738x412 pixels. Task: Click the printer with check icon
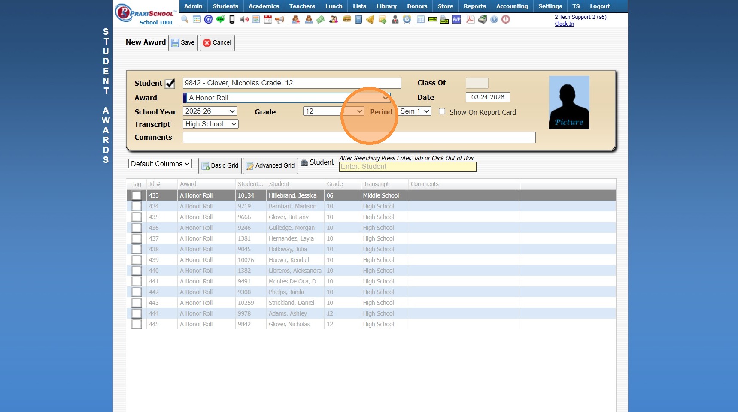click(444, 19)
